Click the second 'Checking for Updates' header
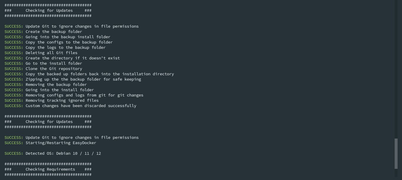402x180 pixels. pos(48,121)
